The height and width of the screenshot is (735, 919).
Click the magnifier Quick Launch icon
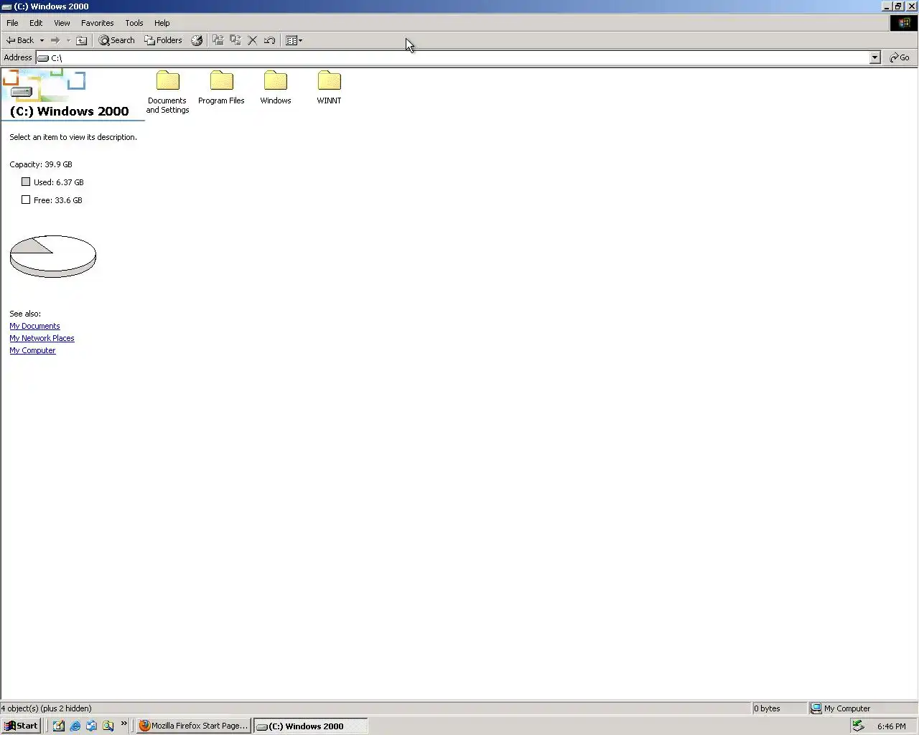(x=108, y=726)
